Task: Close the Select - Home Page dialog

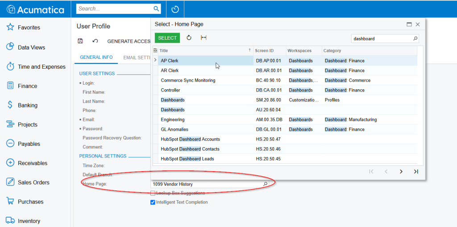Action: click(418, 25)
